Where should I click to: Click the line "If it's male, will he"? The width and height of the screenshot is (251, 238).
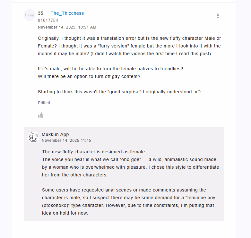click(x=110, y=69)
